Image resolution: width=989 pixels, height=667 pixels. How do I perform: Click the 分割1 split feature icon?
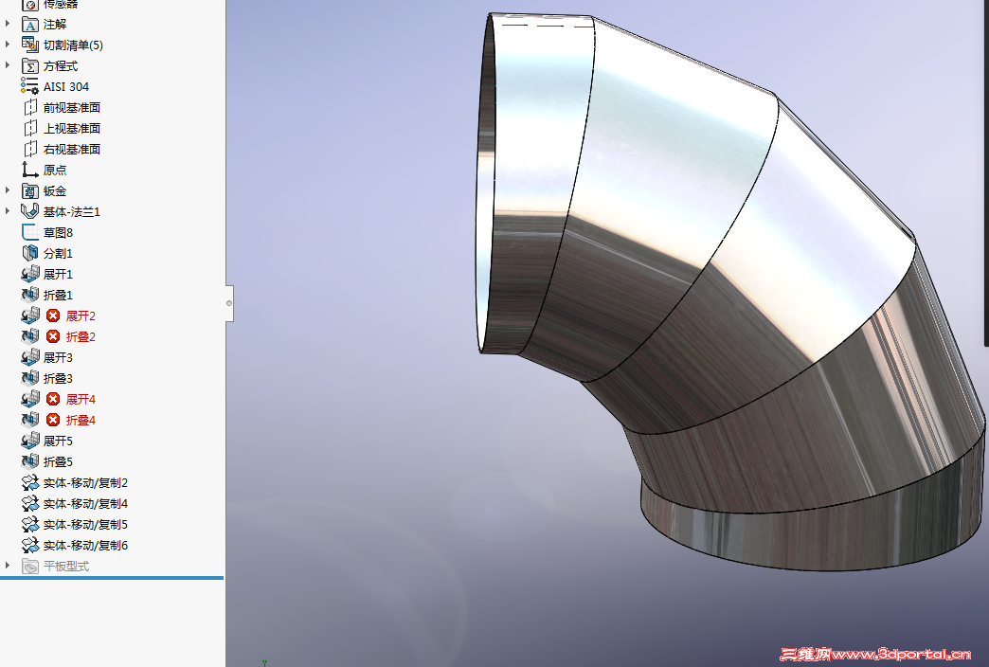29,253
